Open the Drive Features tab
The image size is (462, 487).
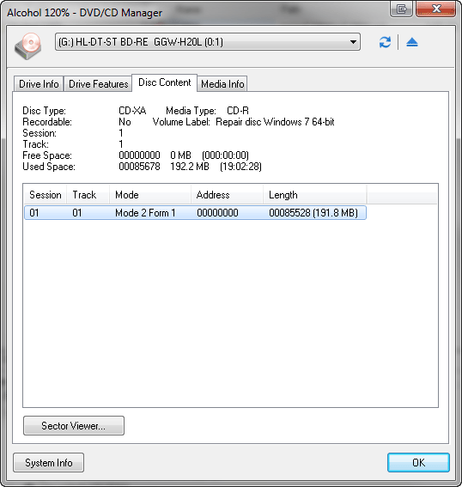coord(99,84)
